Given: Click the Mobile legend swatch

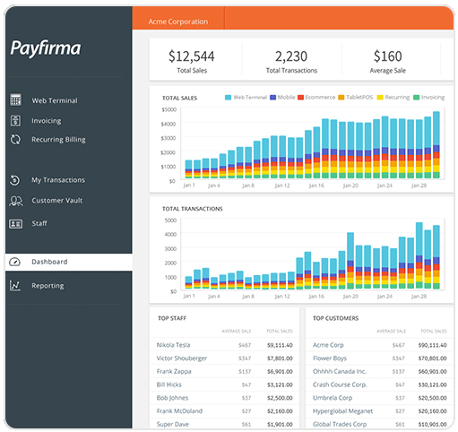Looking at the screenshot, I should coord(272,98).
